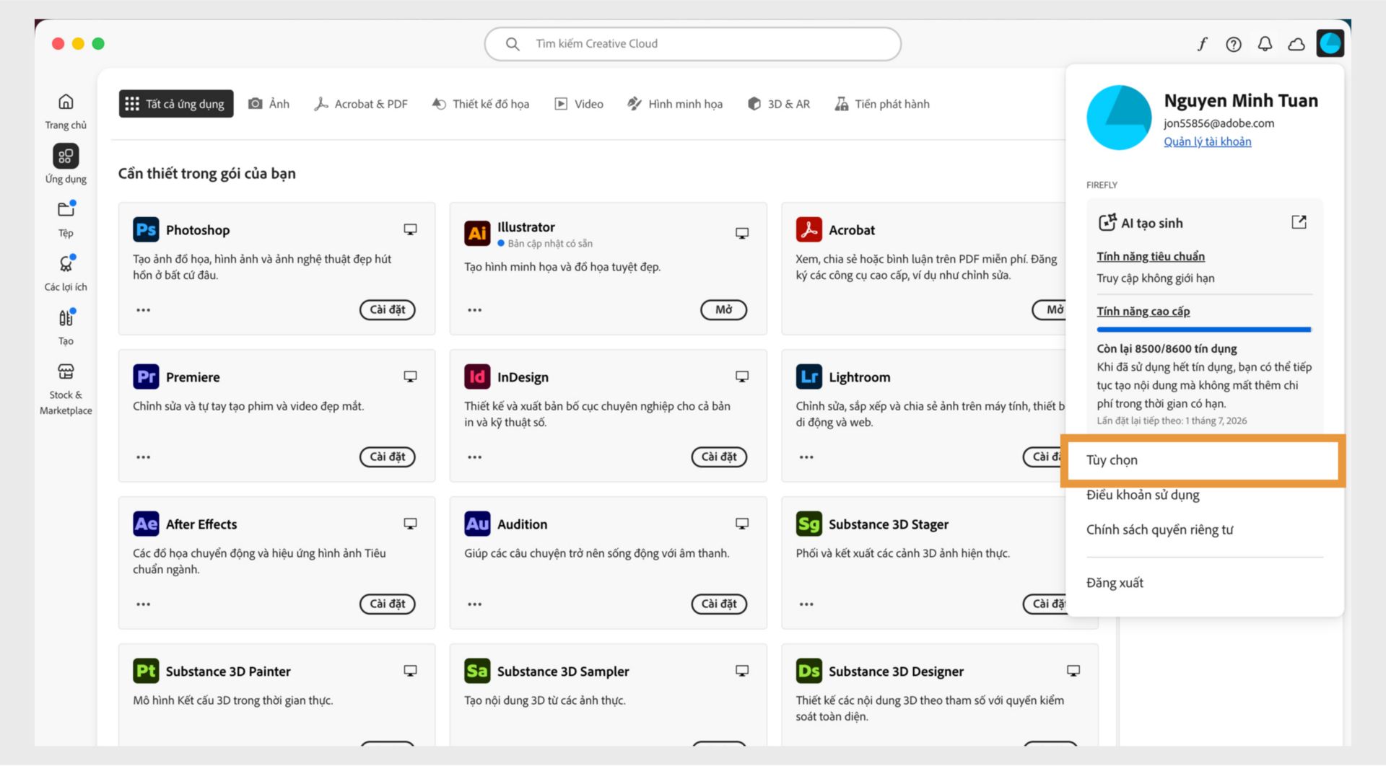Switch to the Acrobat & PDF tab

tap(361, 104)
